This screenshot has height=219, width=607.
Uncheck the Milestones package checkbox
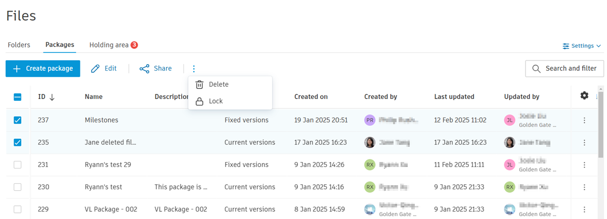[x=18, y=120]
